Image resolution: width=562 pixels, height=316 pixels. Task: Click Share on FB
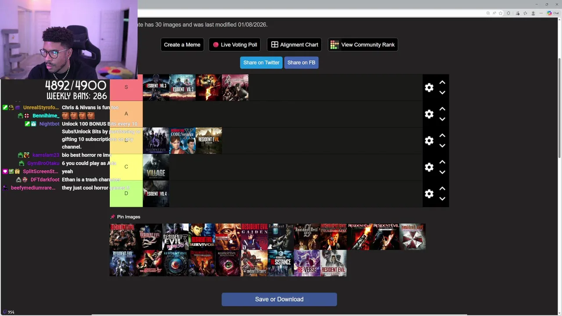point(301,62)
